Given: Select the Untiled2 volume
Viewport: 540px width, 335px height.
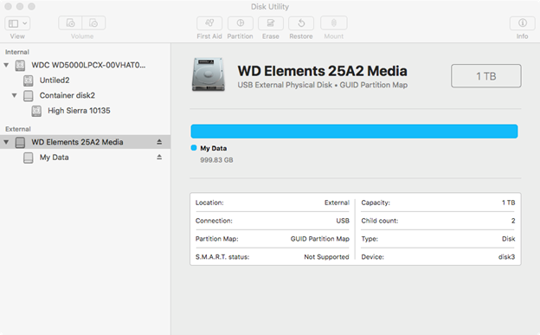Looking at the screenshot, I should click(x=55, y=81).
